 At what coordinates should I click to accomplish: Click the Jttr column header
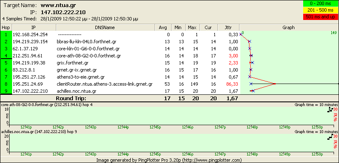point(229,27)
